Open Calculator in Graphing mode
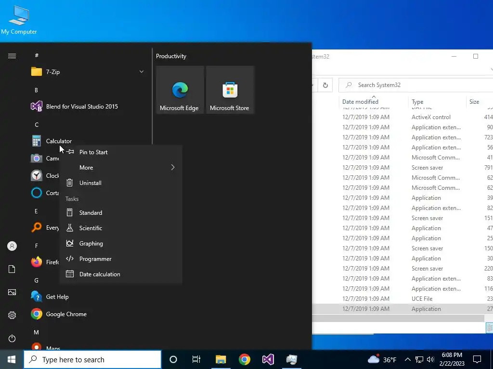 coord(121,244)
